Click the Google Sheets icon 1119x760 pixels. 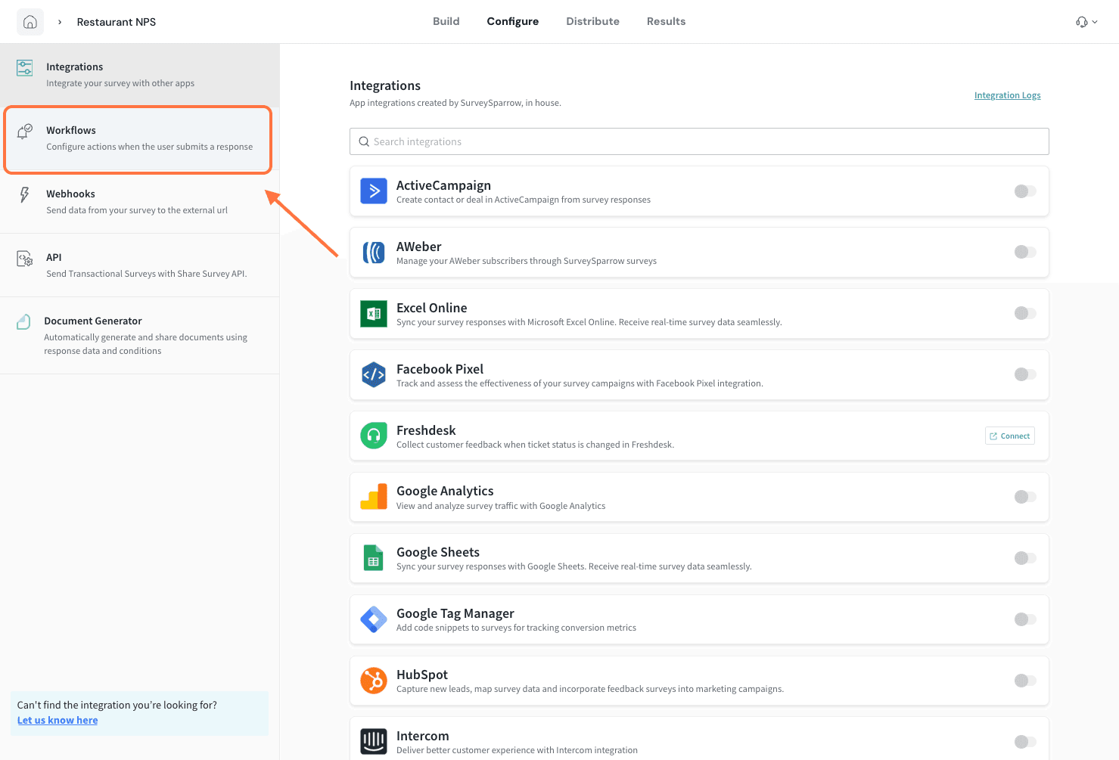tap(374, 558)
